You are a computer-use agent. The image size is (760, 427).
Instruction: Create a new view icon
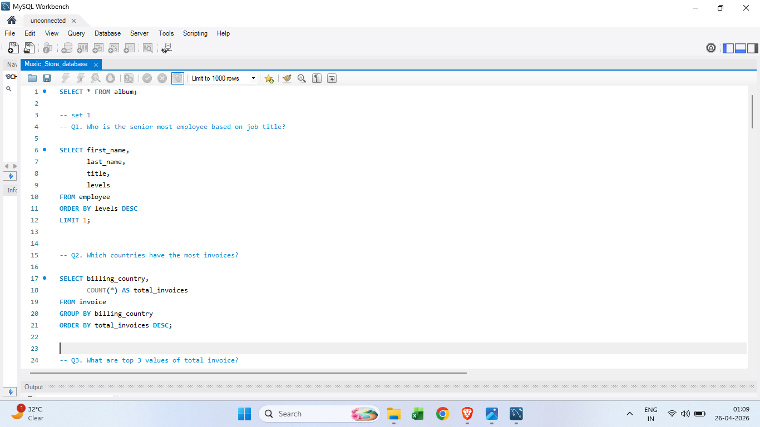pyautogui.click(x=98, y=48)
